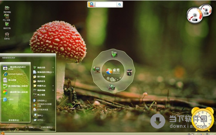Click the bottom folder icon on circular dock
The height and width of the screenshot is (135, 216).
[111, 87]
